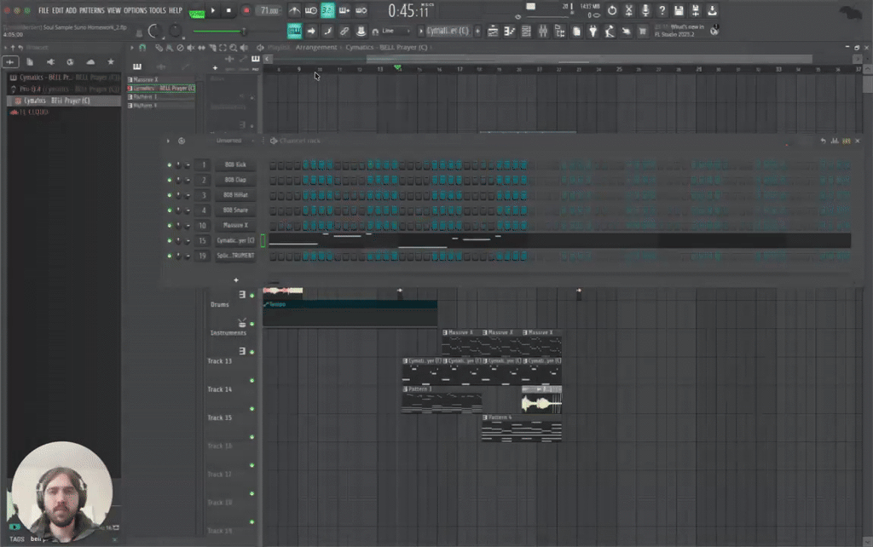Open the Playlist view button

[493, 32]
